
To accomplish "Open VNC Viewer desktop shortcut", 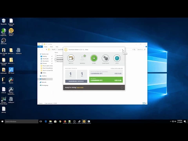I will coord(11,70).
